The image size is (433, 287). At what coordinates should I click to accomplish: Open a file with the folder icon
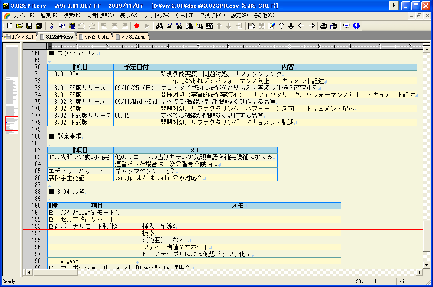point(19,26)
